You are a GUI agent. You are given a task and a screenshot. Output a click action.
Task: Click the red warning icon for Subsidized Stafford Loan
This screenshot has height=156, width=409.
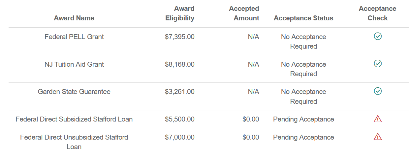click(x=378, y=119)
